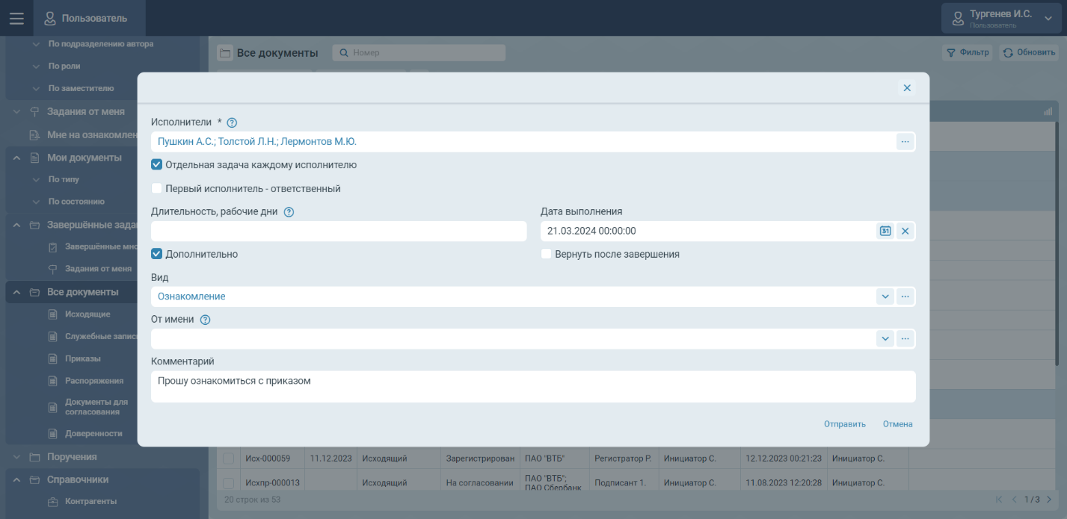Click help icon next to Длительность

point(289,212)
